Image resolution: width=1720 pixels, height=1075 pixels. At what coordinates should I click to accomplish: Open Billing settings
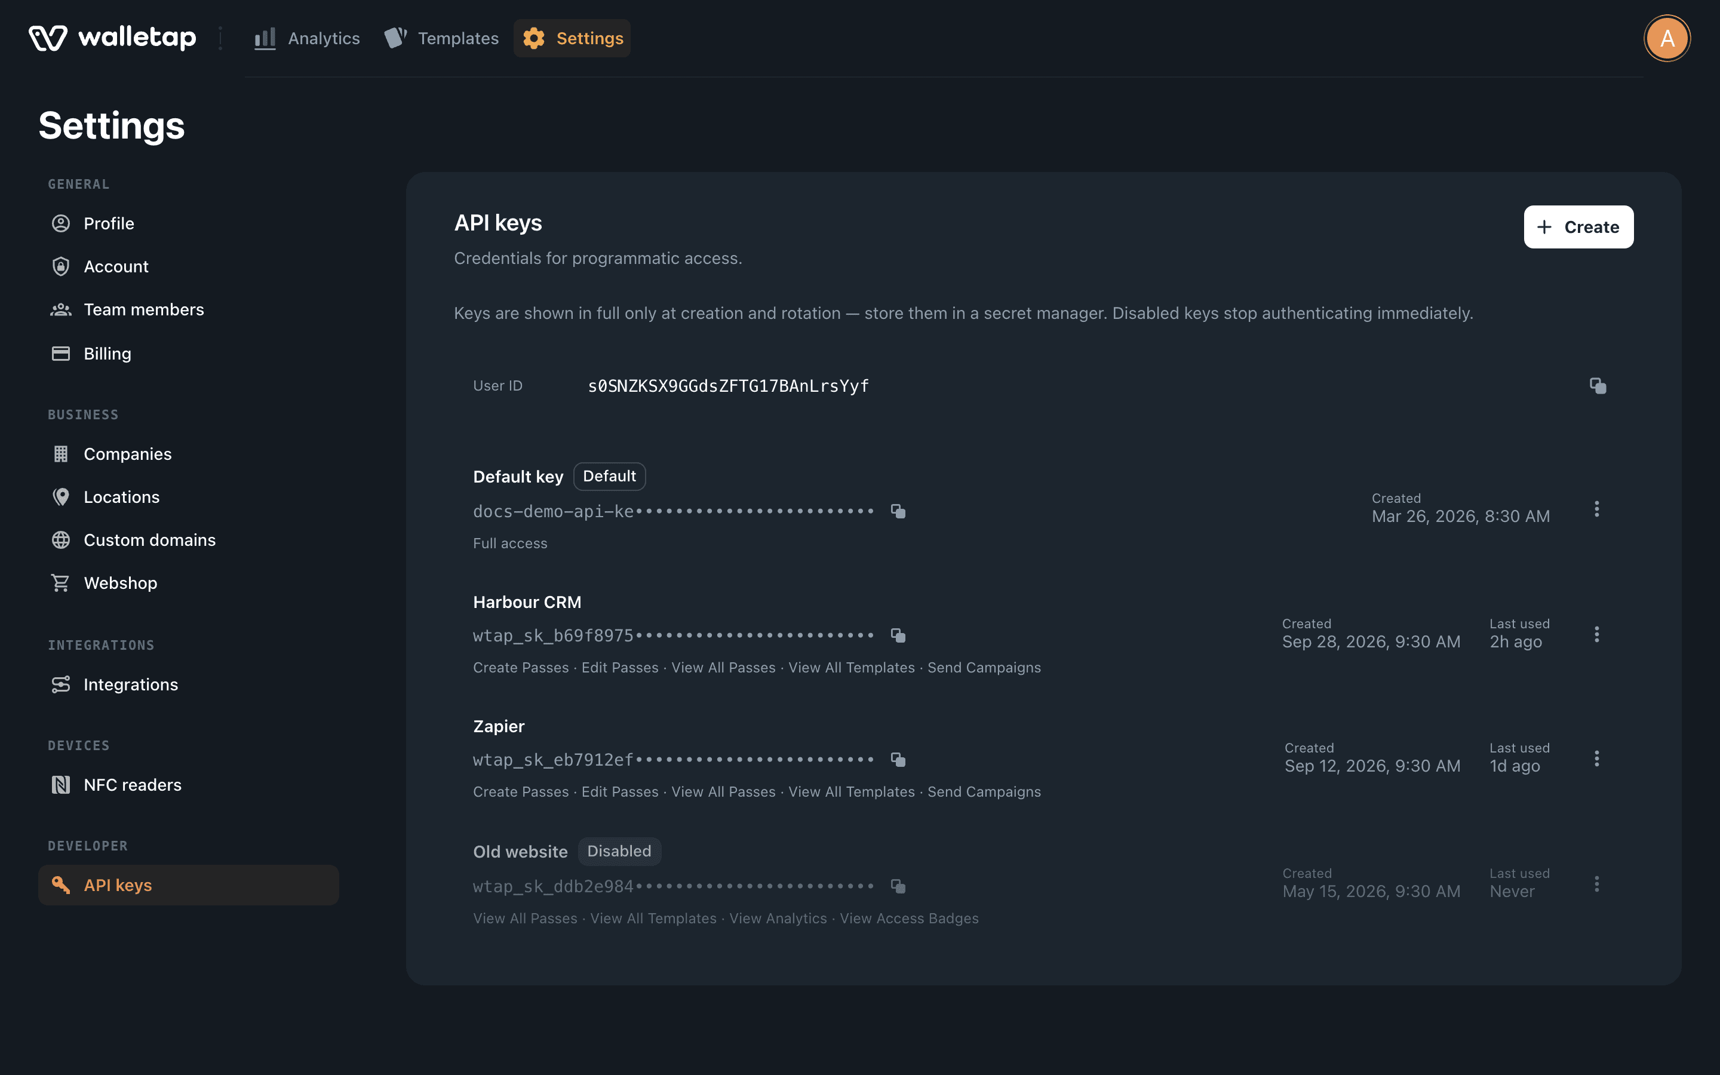(188, 354)
